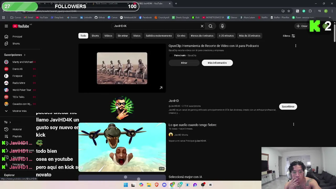Open the Windows Start menu
This screenshot has height=189, width=336.
coord(126,185)
